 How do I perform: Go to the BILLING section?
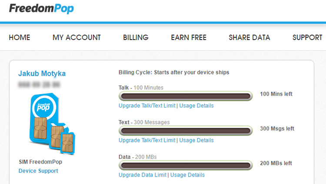click(136, 37)
